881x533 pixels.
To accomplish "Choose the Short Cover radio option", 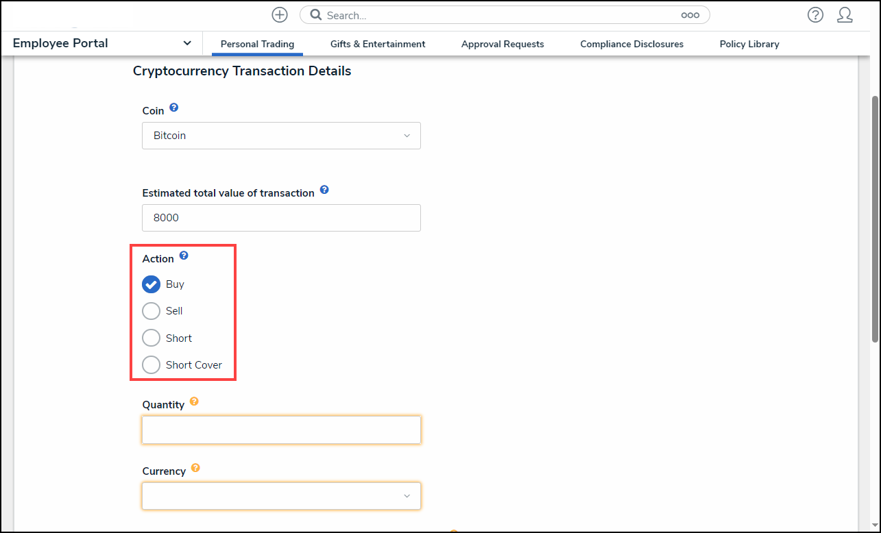I will click(x=151, y=365).
